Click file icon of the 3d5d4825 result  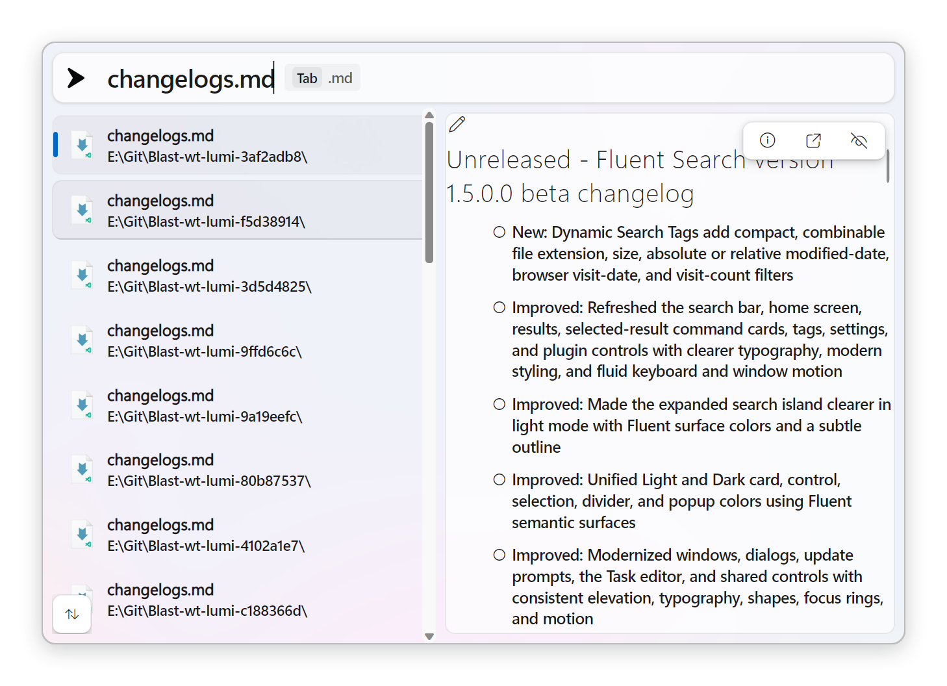[82, 275]
